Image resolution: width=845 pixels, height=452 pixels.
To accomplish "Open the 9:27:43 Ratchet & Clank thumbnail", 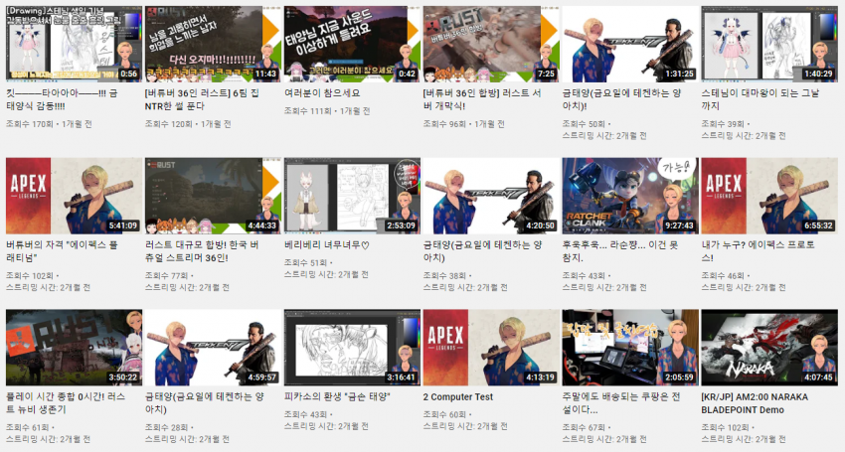I will point(630,196).
